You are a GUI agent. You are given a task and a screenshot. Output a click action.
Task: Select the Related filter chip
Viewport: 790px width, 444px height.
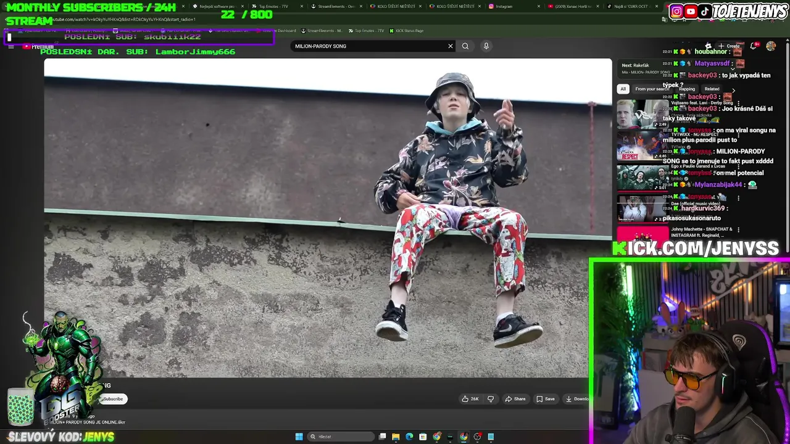(712, 89)
